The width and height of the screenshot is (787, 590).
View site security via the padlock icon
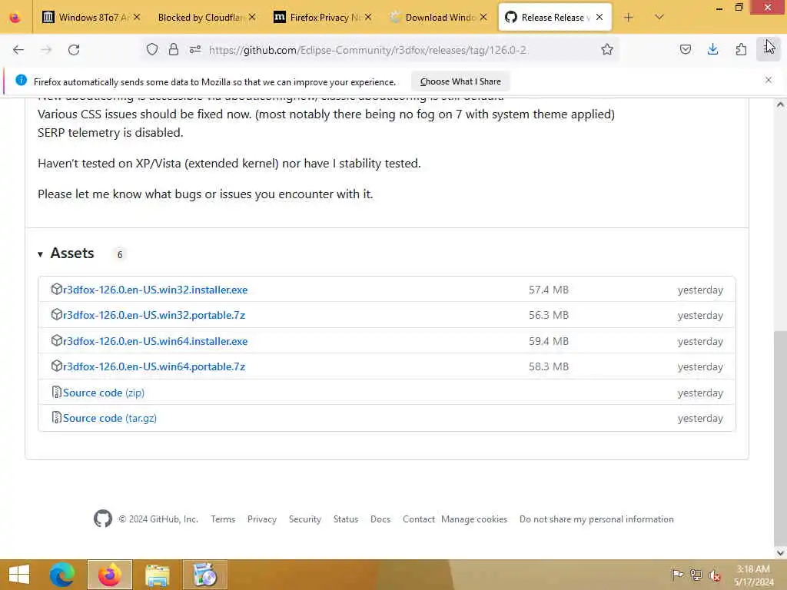pyautogui.click(x=174, y=50)
